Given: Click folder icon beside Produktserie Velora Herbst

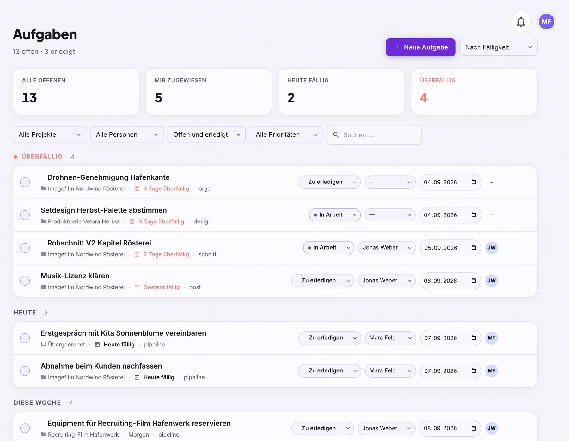Looking at the screenshot, I should pyautogui.click(x=44, y=221).
